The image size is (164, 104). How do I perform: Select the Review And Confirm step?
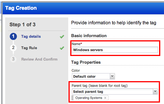pyautogui.click(x=39, y=59)
